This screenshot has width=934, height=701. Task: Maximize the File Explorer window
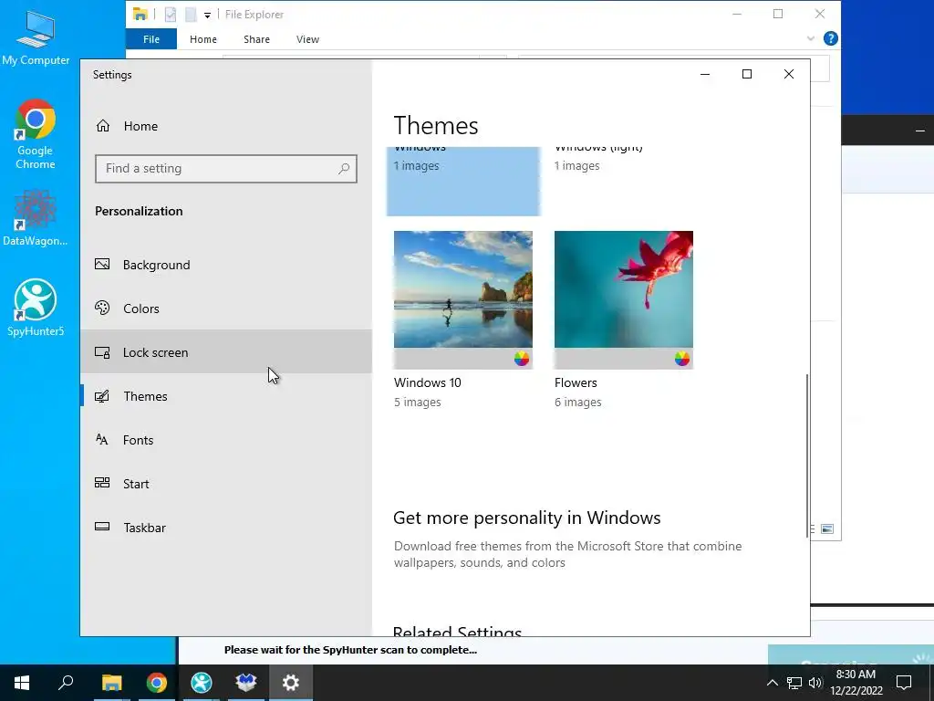tap(778, 14)
